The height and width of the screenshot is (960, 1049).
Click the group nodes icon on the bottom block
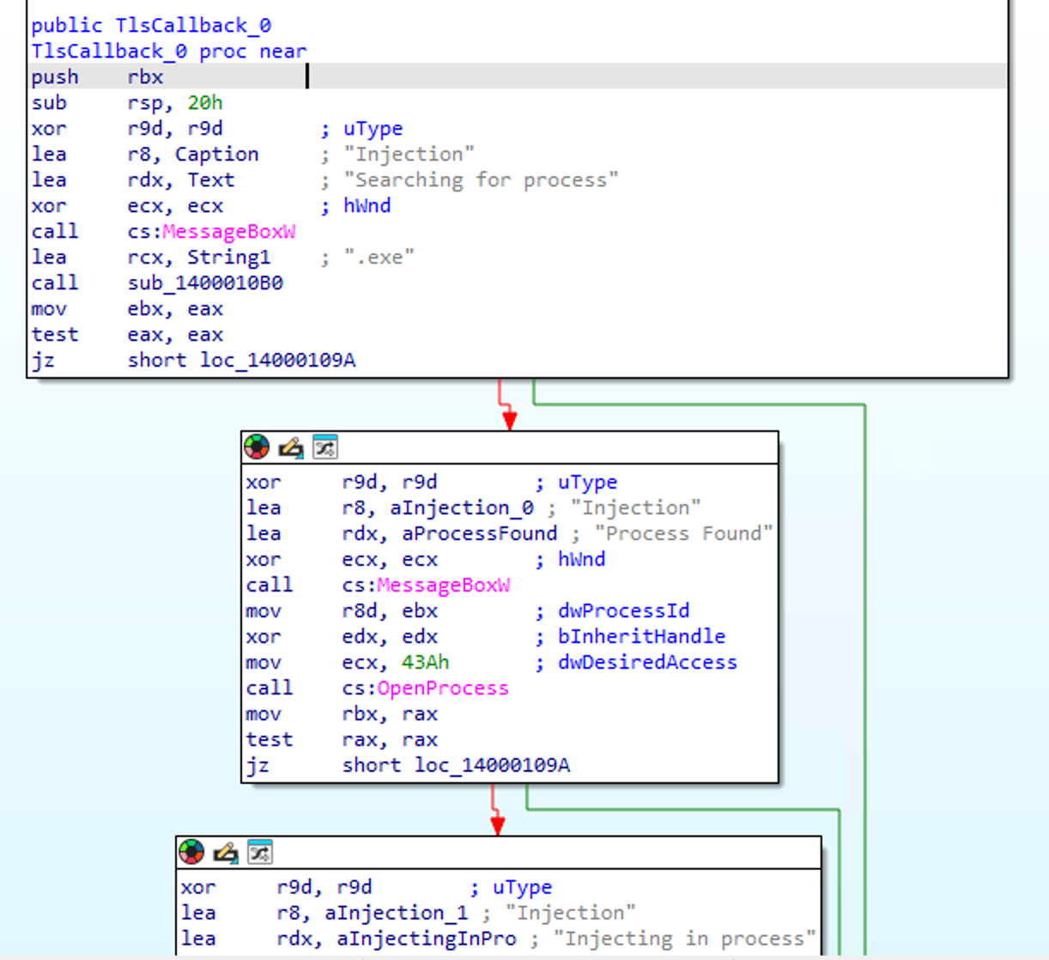pos(259,852)
